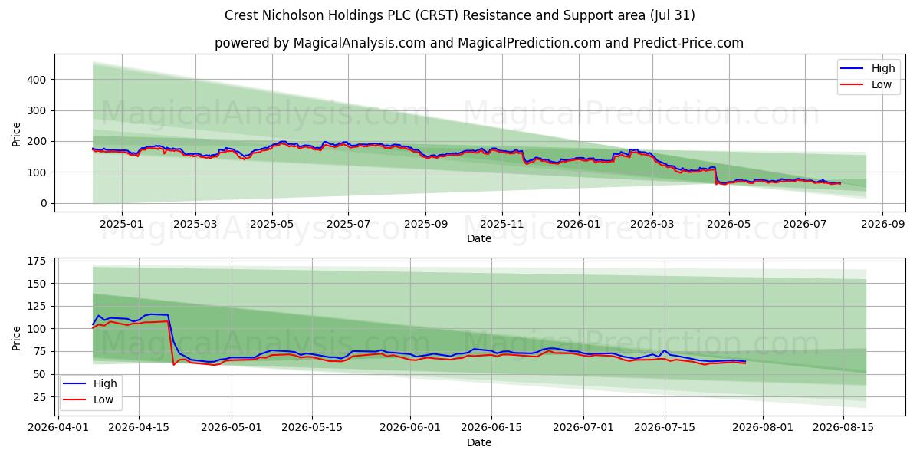Click the '100' y-axis tick on top chart

pyautogui.click(x=38, y=172)
